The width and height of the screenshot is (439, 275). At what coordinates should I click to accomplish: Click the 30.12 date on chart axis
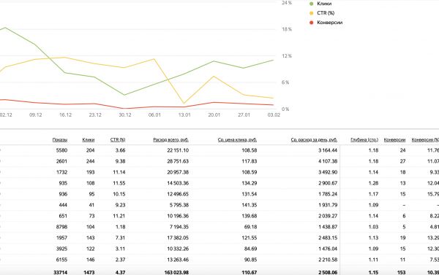click(x=125, y=115)
